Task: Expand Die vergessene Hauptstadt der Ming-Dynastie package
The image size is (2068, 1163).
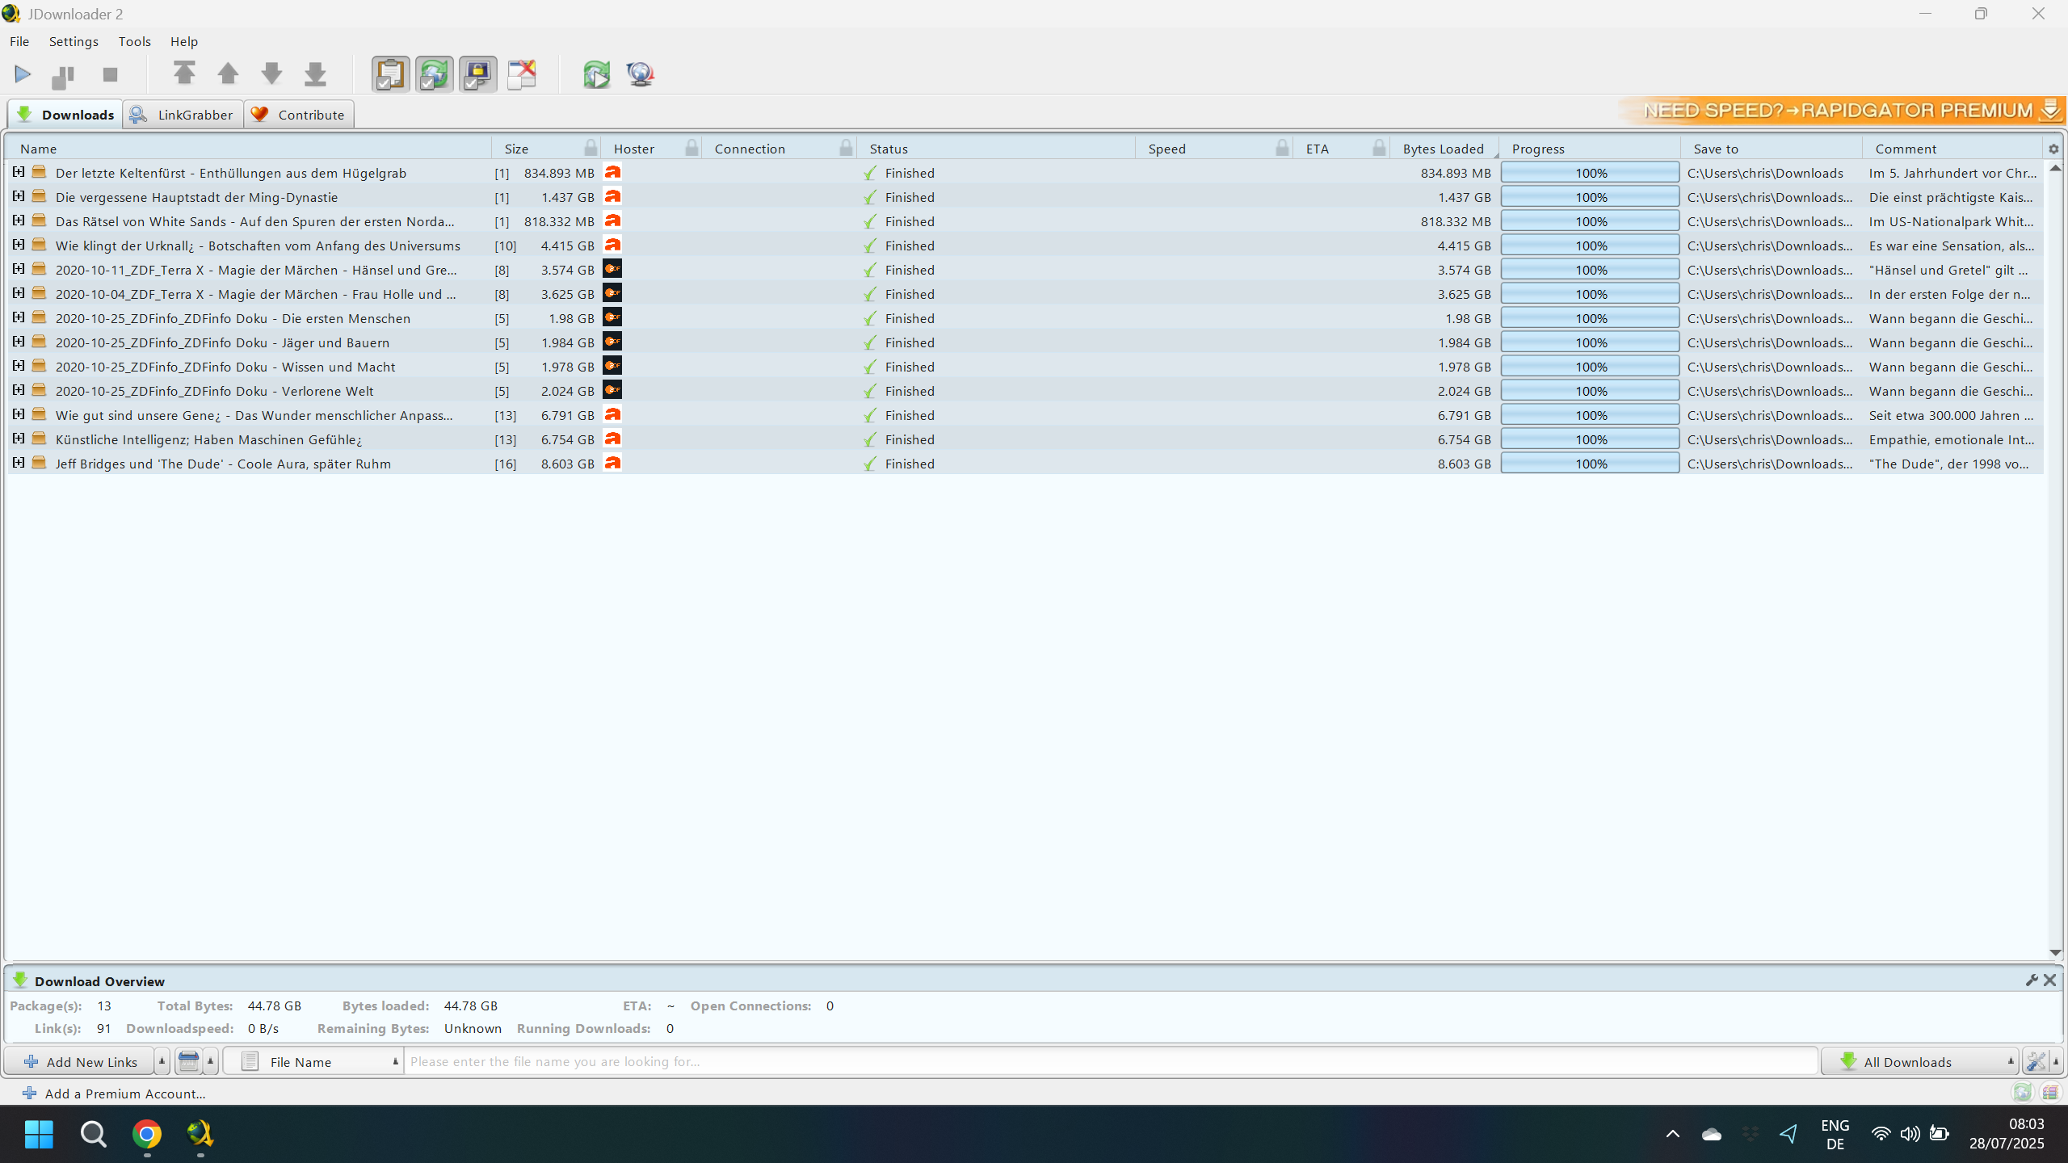Action: (x=19, y=196)
